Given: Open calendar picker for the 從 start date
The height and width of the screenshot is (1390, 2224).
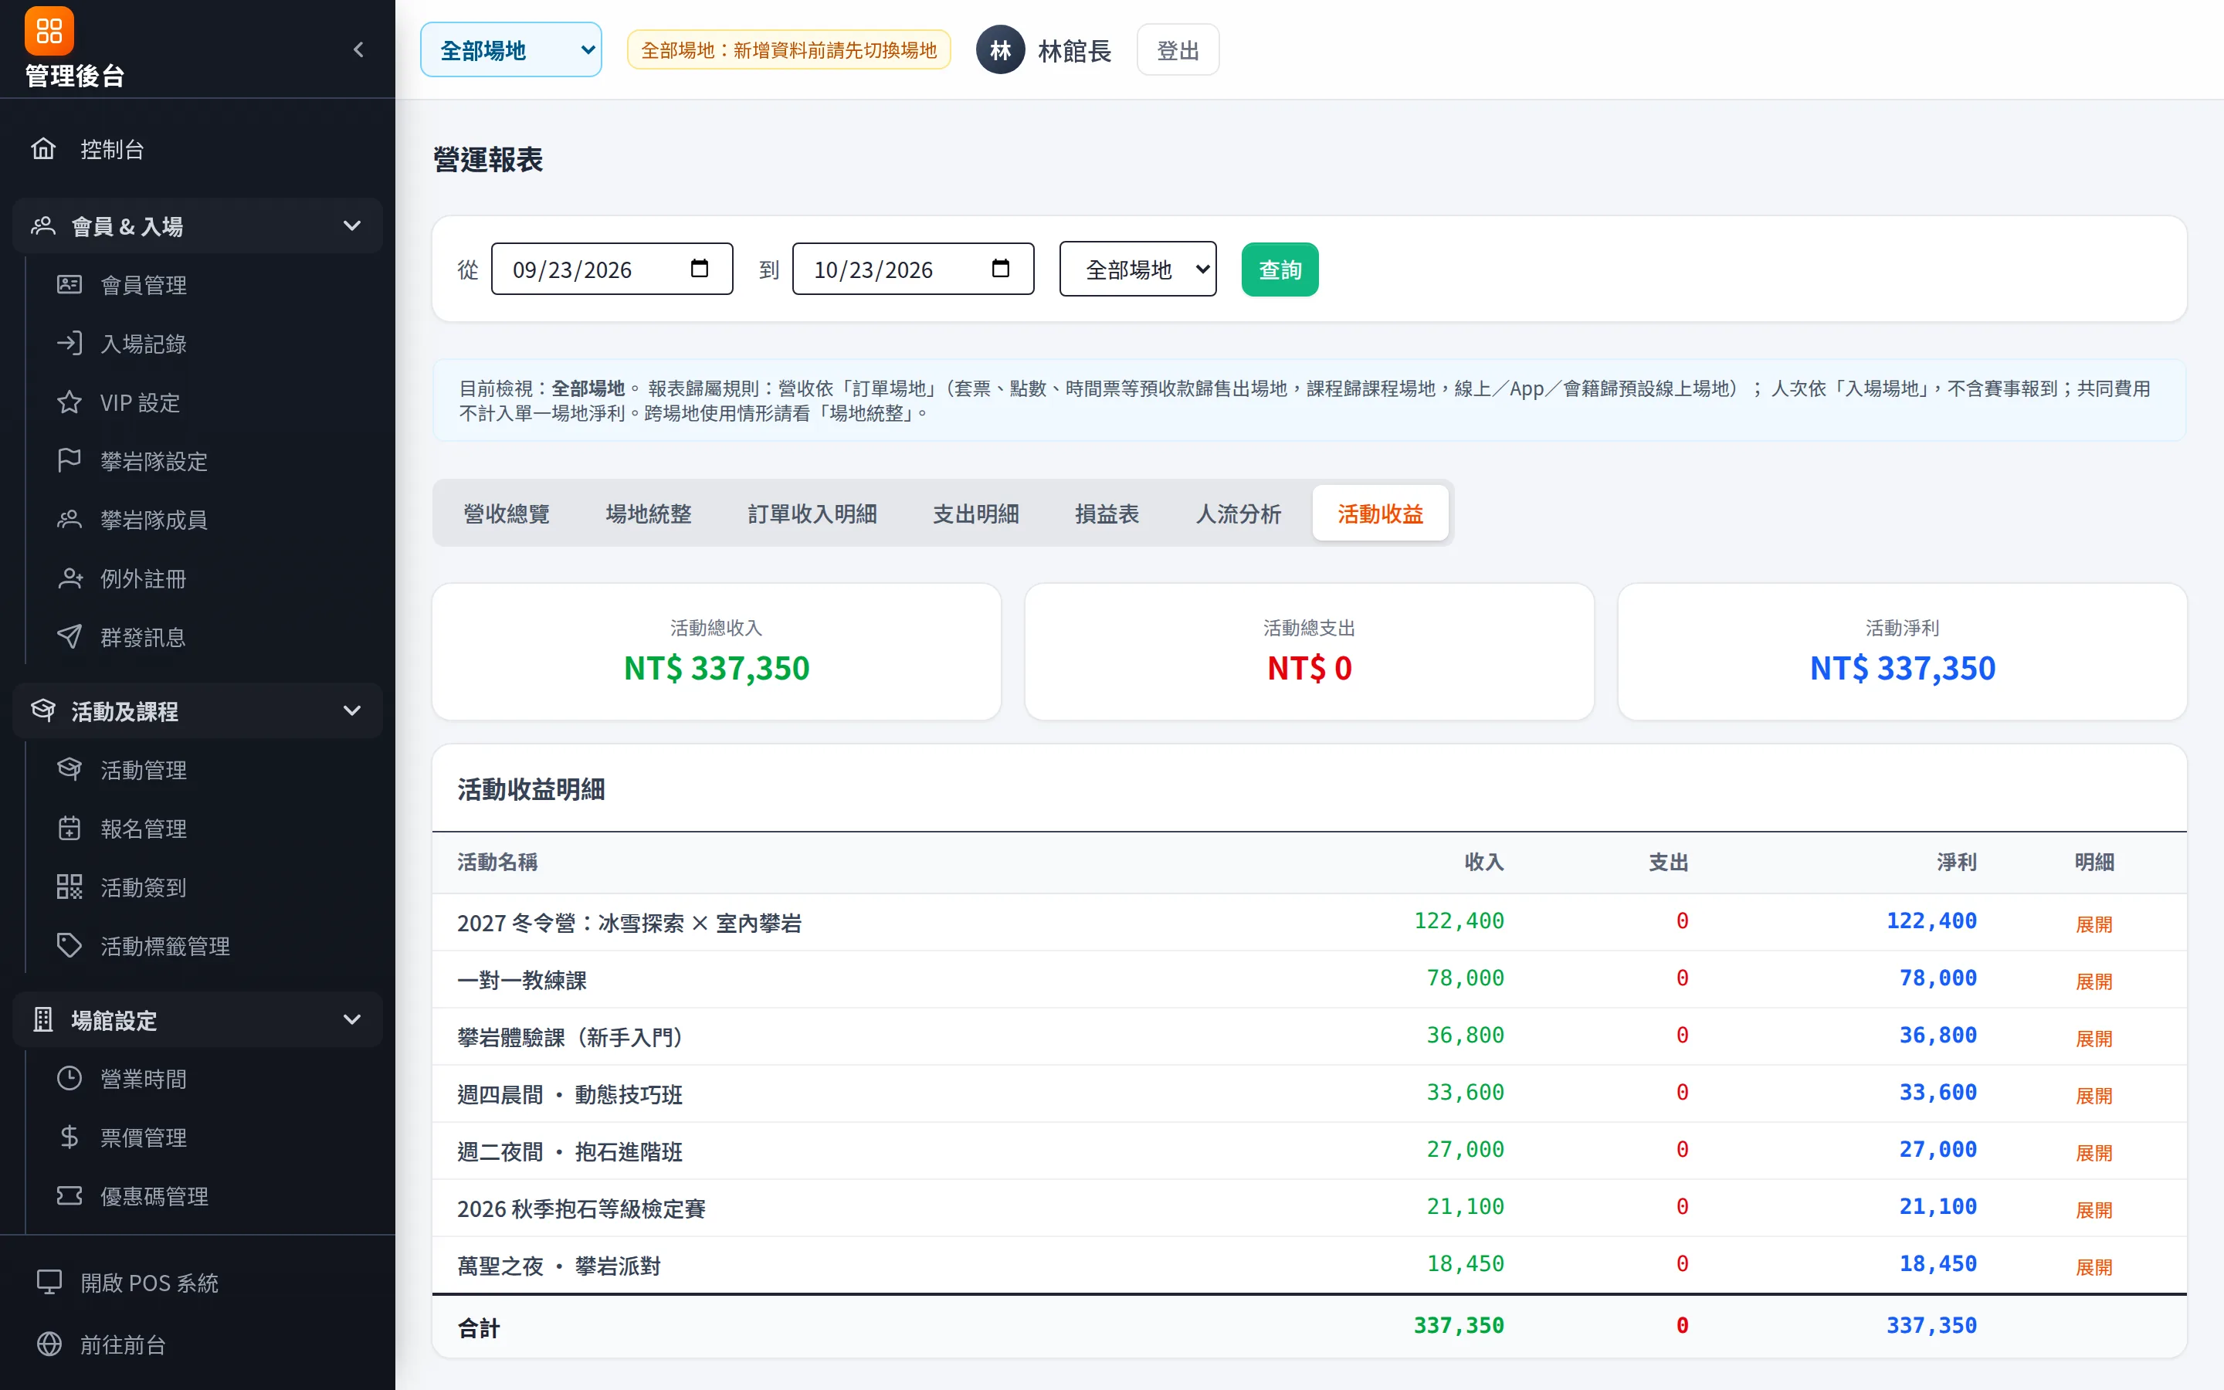Looking at the screenshot, I should pyautogui.click(x=700, y=269).
